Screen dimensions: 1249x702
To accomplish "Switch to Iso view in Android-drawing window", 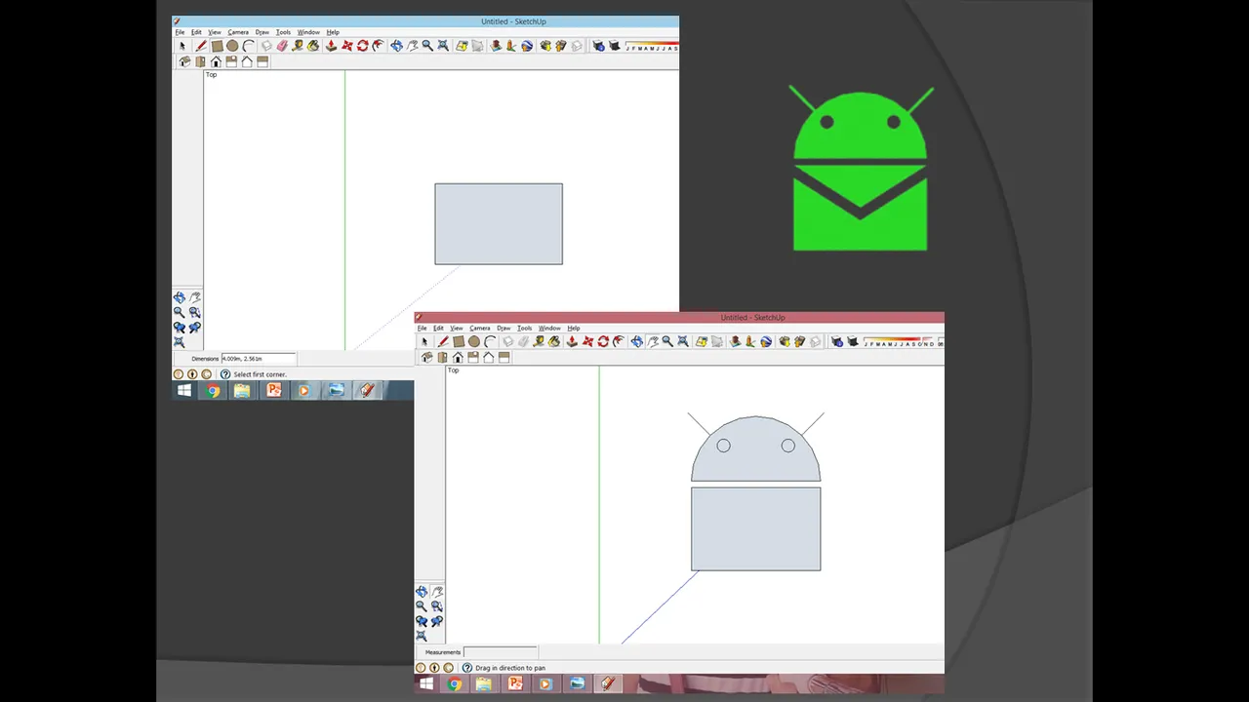I will coord(427,357).
